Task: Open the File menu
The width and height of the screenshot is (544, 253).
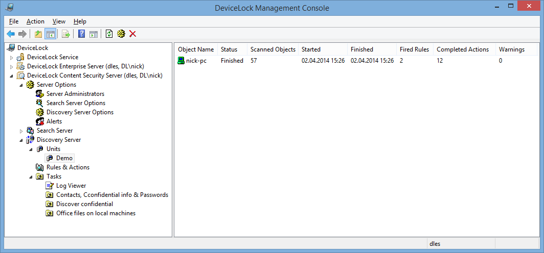Action: coord(14,21)
